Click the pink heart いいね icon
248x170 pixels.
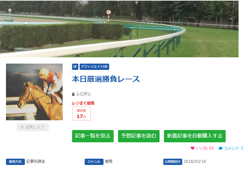pyautogui.click(x=193, y=148)
